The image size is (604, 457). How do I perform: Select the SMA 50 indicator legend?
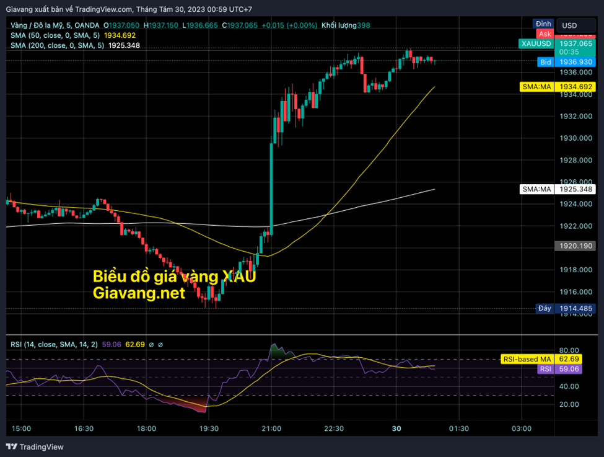56,35
